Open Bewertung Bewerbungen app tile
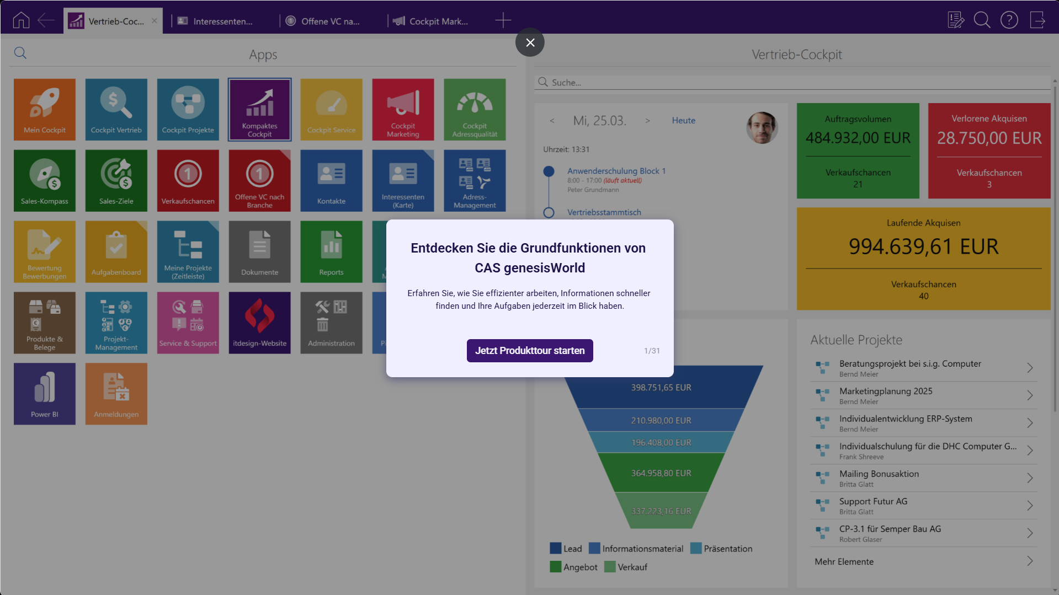1059x595 pixels. [x=45, y=251]
